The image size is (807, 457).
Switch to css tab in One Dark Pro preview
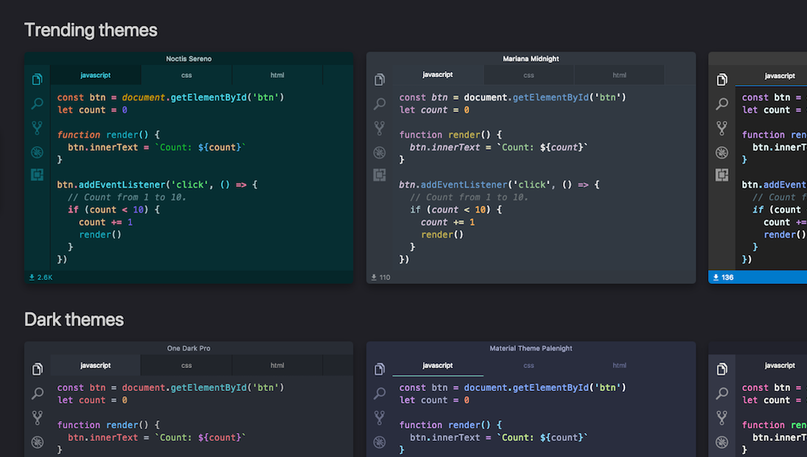(x=186, y=365)
